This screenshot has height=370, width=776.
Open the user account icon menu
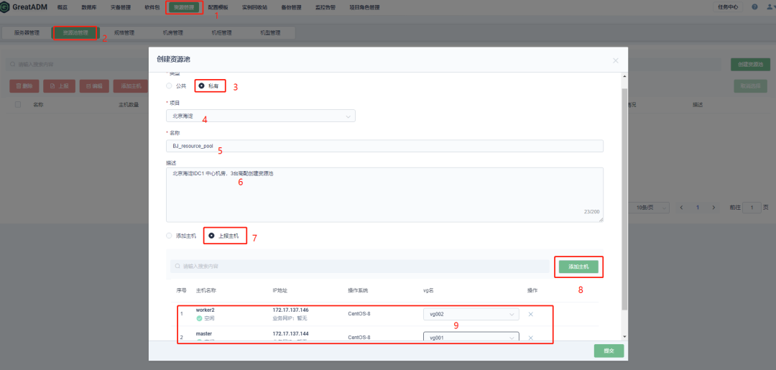tap(769, 7)
